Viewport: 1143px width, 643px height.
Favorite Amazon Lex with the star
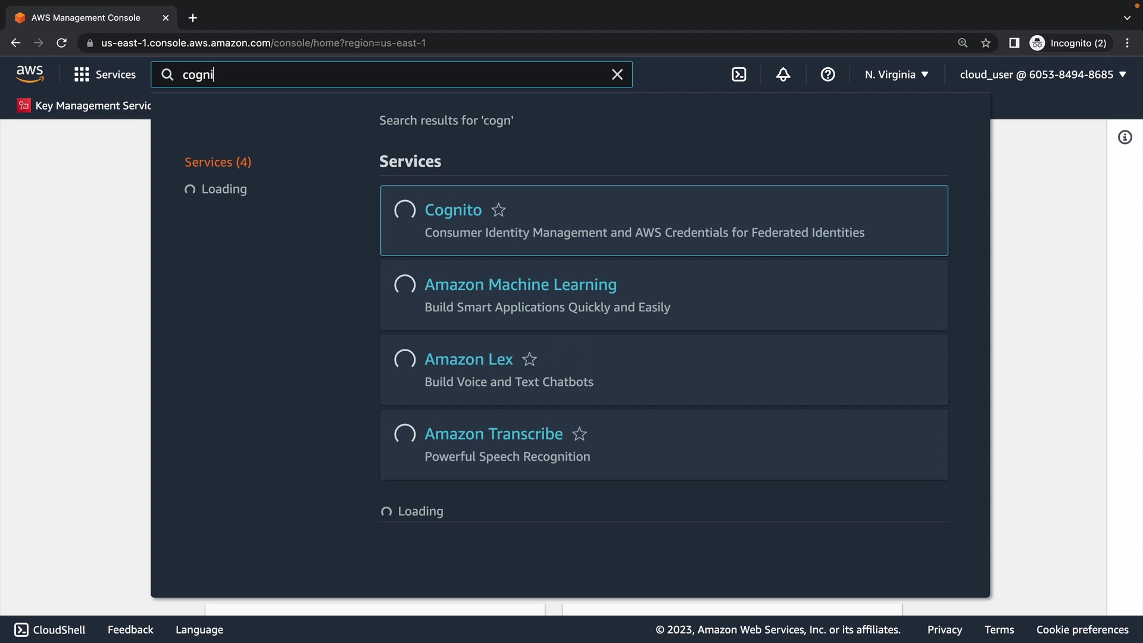point(529,360)
